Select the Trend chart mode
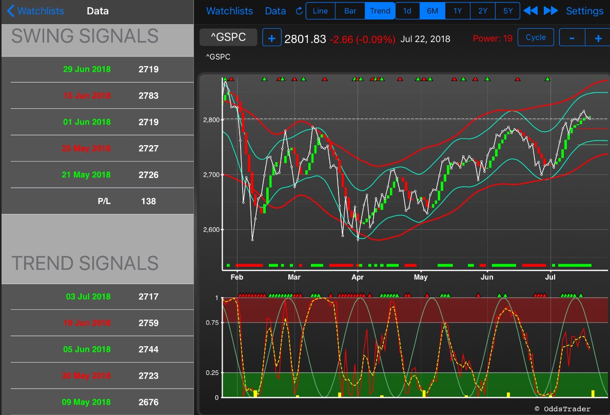 point(380,11)
